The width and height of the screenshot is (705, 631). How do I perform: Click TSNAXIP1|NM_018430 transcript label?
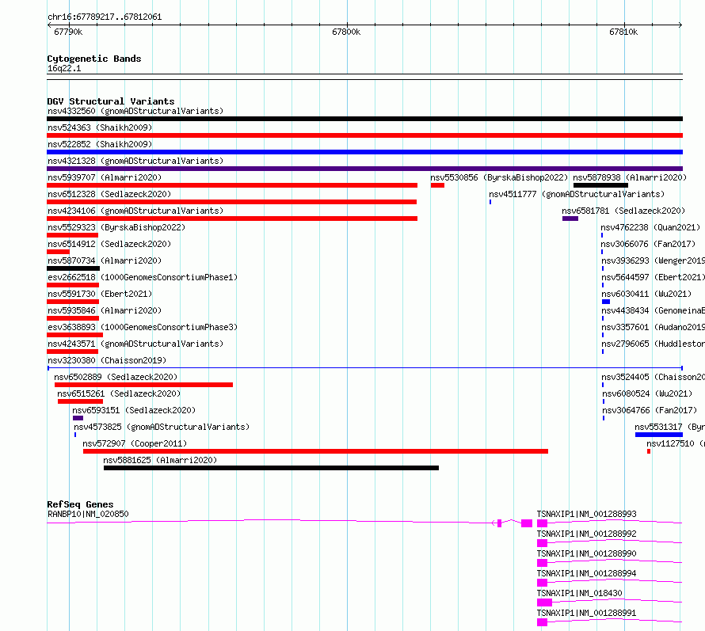(580, 593)
